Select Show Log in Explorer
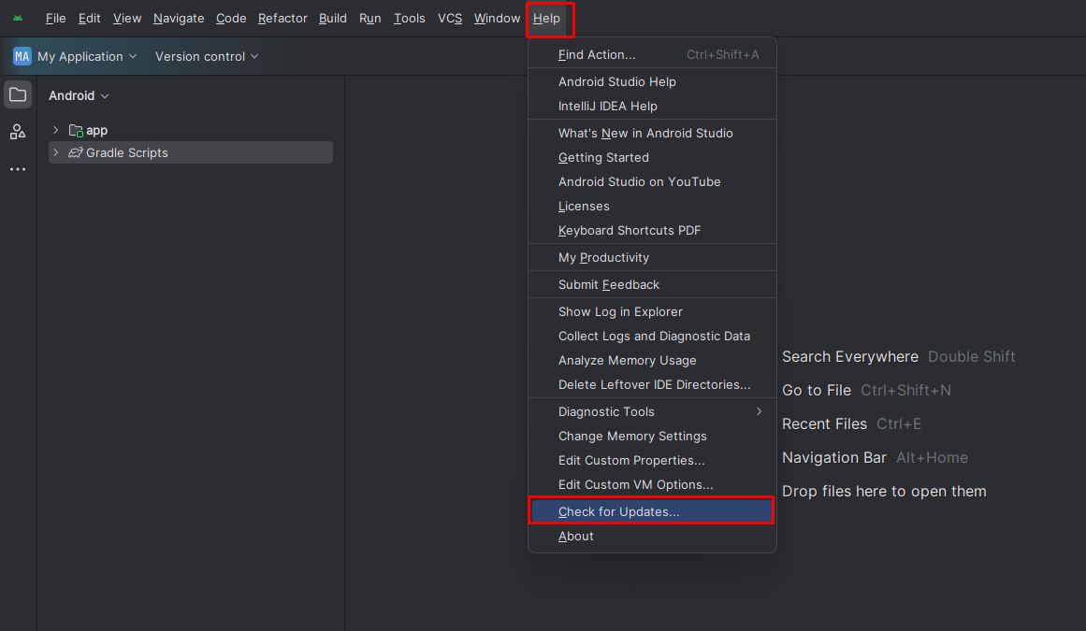1086x631 pixels. tap(652, 311)
